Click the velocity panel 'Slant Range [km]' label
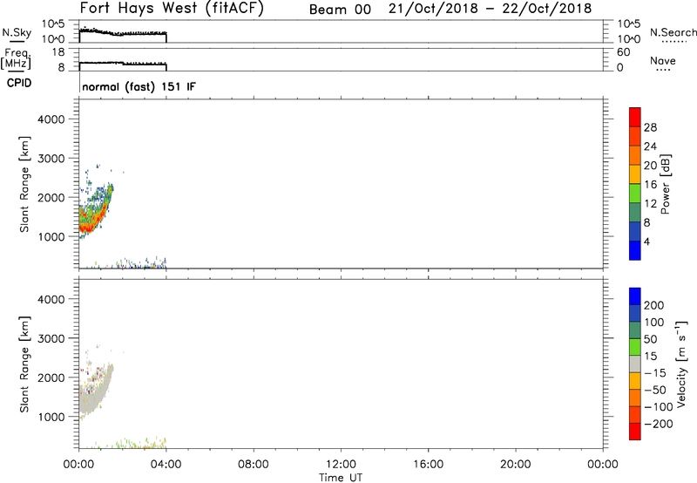The height and width of the screenshot is (483, 697). [24, 364]
